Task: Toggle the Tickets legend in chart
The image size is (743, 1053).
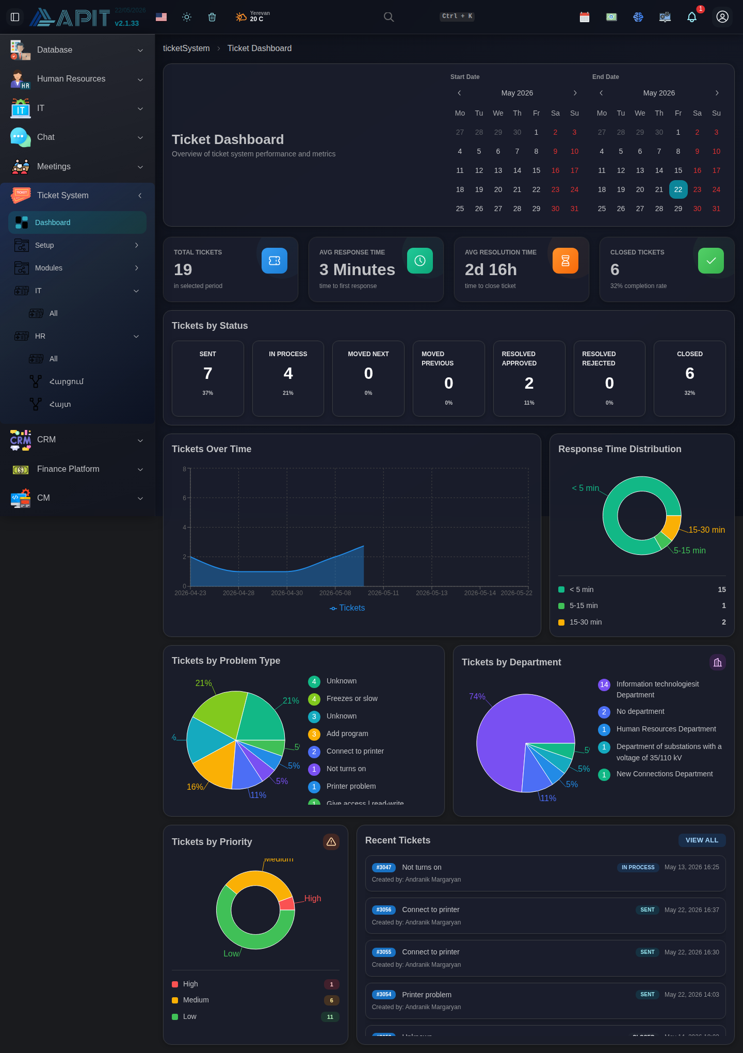Action: 347,608
